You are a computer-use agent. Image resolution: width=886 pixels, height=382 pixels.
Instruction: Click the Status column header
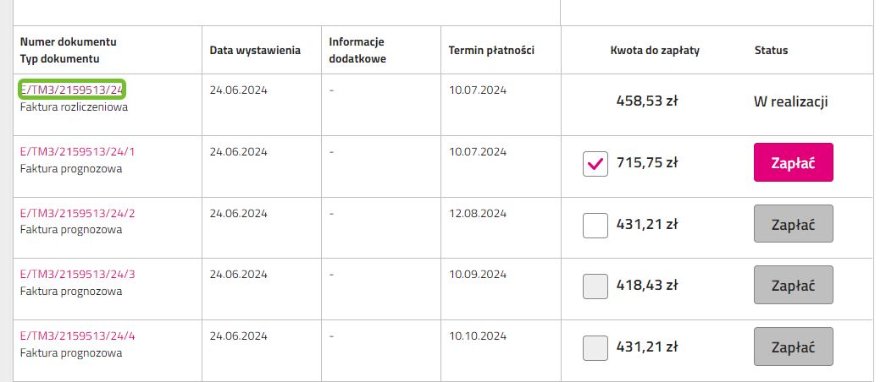pyautogui.click(x=771, y=50)
